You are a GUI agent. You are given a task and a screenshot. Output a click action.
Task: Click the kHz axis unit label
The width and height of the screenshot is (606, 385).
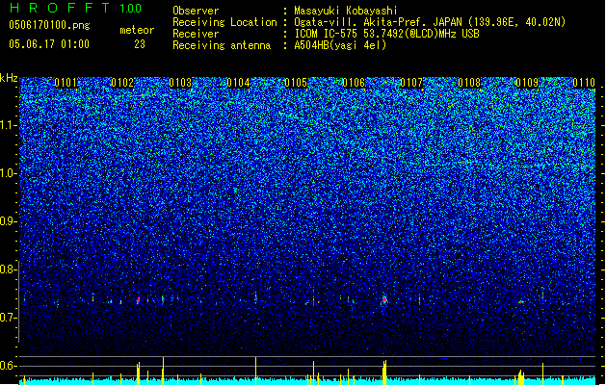(9, 78)
